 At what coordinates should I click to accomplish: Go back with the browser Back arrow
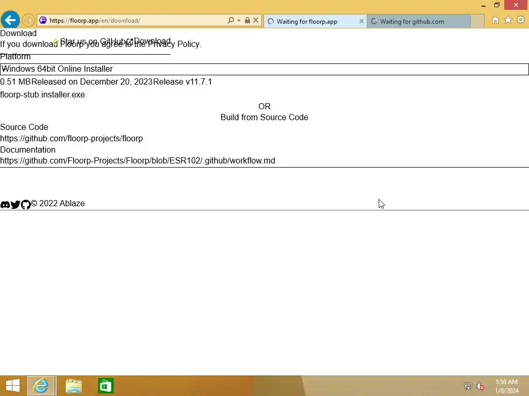click(x=10, y=20)
